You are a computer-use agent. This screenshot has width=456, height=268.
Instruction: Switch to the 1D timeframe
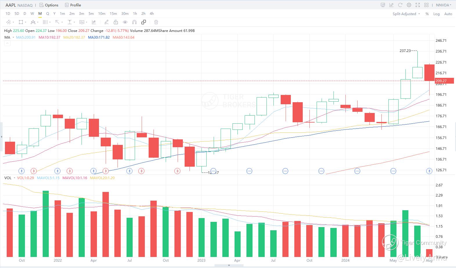point(8,13)
